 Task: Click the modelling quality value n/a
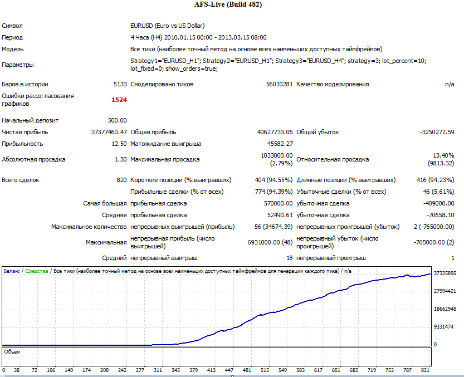click(x=450, y=84)
